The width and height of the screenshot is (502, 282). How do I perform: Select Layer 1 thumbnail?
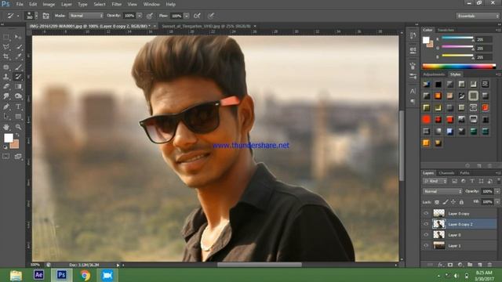point(439,245)
